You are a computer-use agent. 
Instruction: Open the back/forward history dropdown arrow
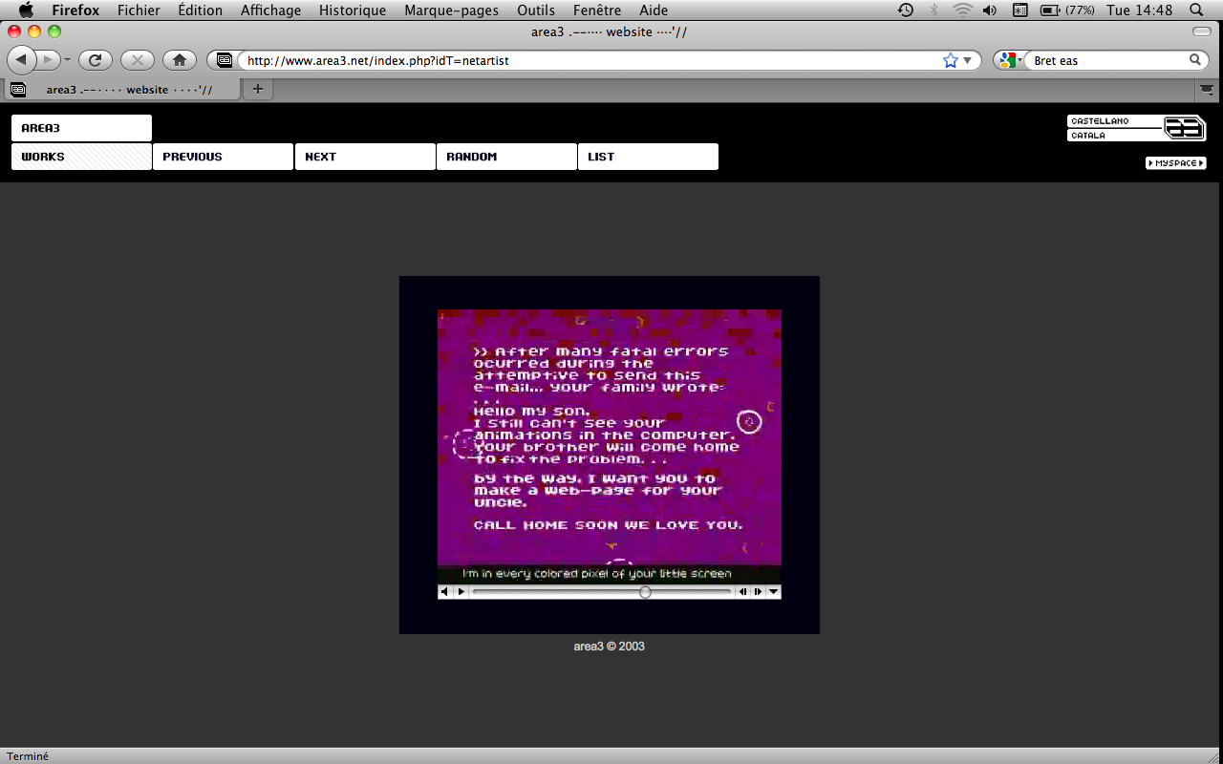[68, 60]
